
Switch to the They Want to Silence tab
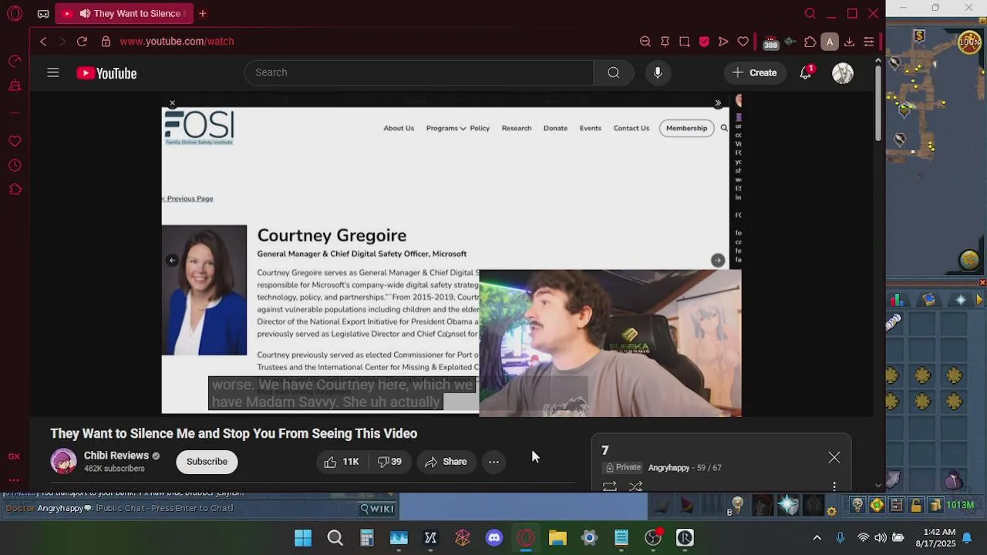tap(124, 13)
